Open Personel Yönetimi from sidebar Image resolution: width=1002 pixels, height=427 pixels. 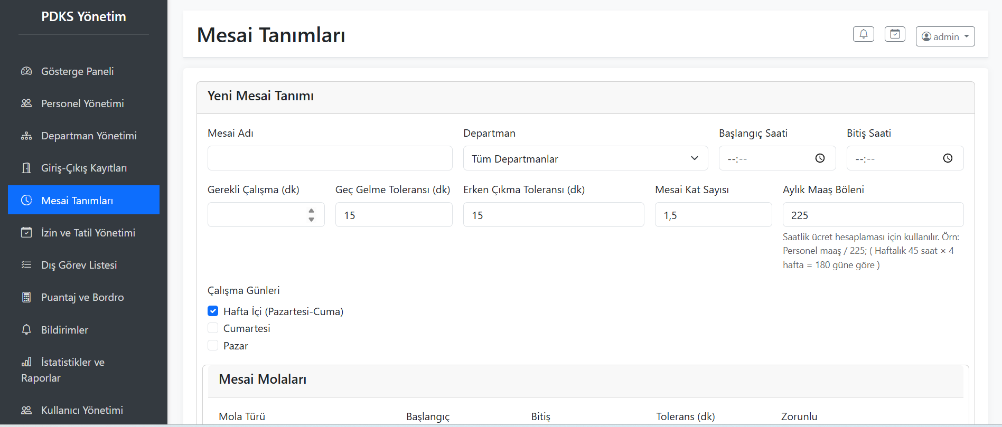point(82,103)
